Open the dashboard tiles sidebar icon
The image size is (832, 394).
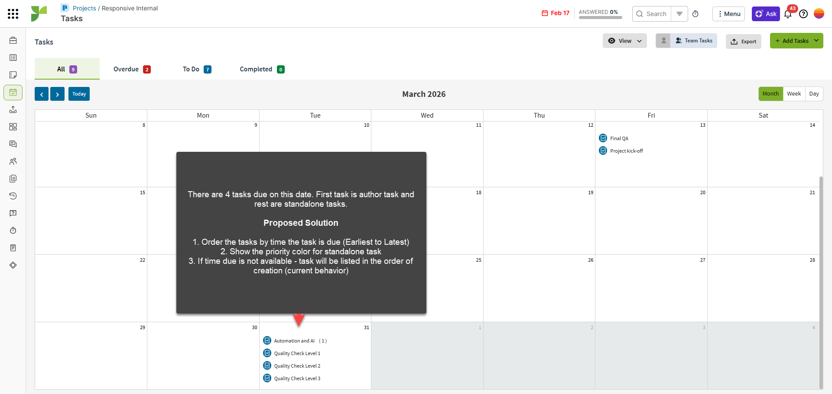(x=13, y=127)
